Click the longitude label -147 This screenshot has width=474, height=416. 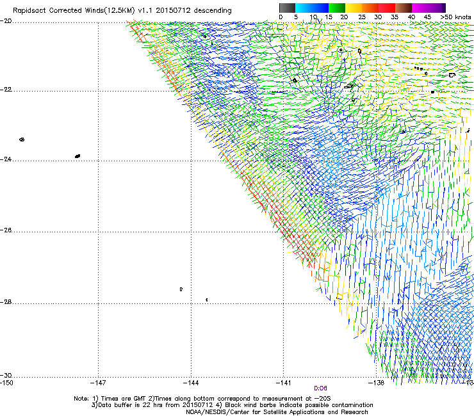pos(98,383)
